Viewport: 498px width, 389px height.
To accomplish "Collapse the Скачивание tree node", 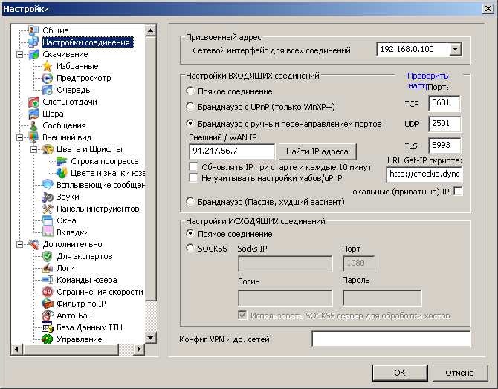I will tap(19, 54).
